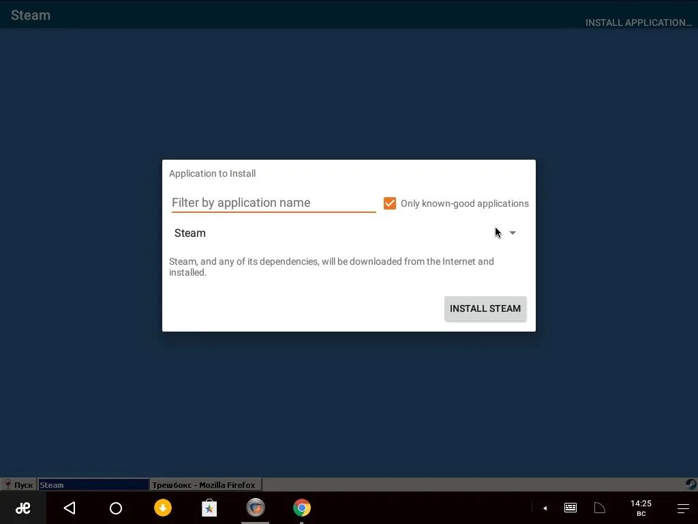Focus the Filter by application name field
Viewport: 698px width, 524px height.
click(273, 203)
